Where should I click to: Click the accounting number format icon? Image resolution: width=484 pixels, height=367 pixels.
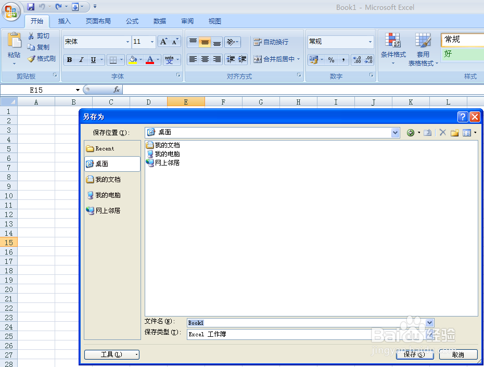[x=314, y=59]
